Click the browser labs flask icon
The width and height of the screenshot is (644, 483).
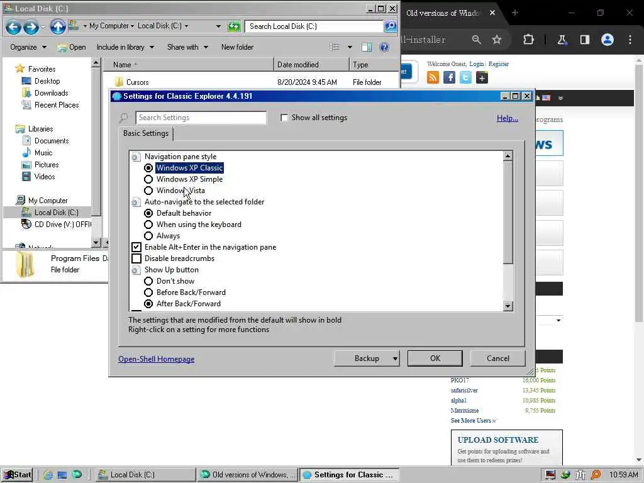[562, 40]
